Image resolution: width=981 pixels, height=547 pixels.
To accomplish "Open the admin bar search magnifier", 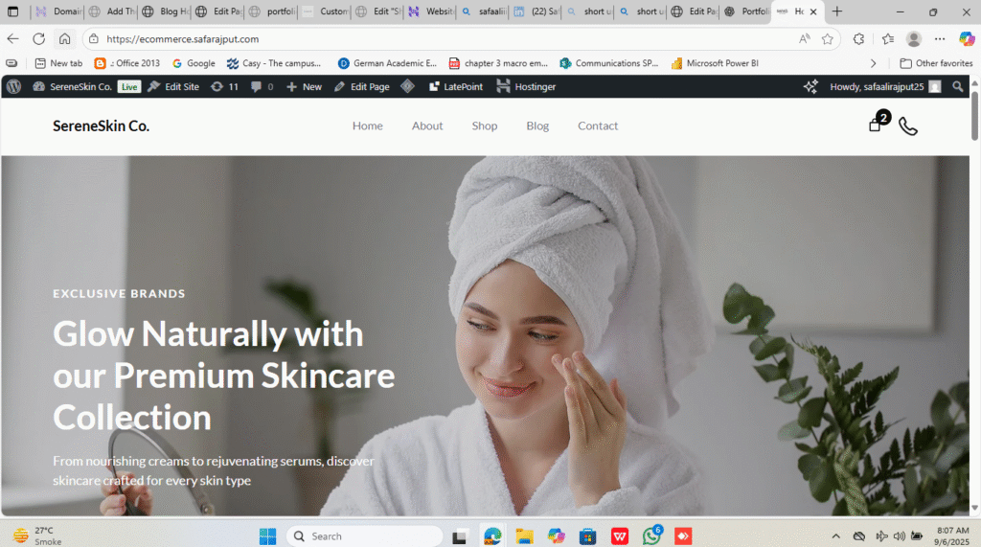I will (x=958, y=86).
